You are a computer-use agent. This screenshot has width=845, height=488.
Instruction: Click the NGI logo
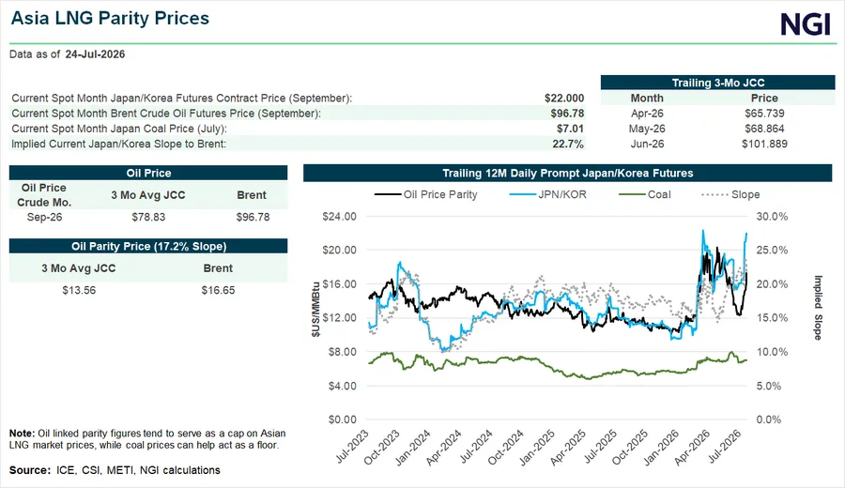pos(806,24)
